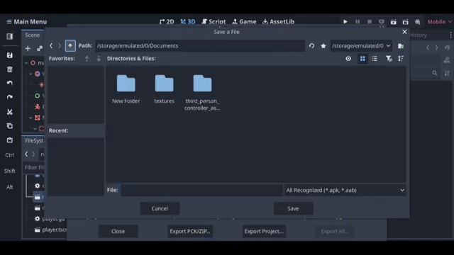This screenshot has height=255, width=454.
Task: Open the file sort options
Action: coord(401,59)
